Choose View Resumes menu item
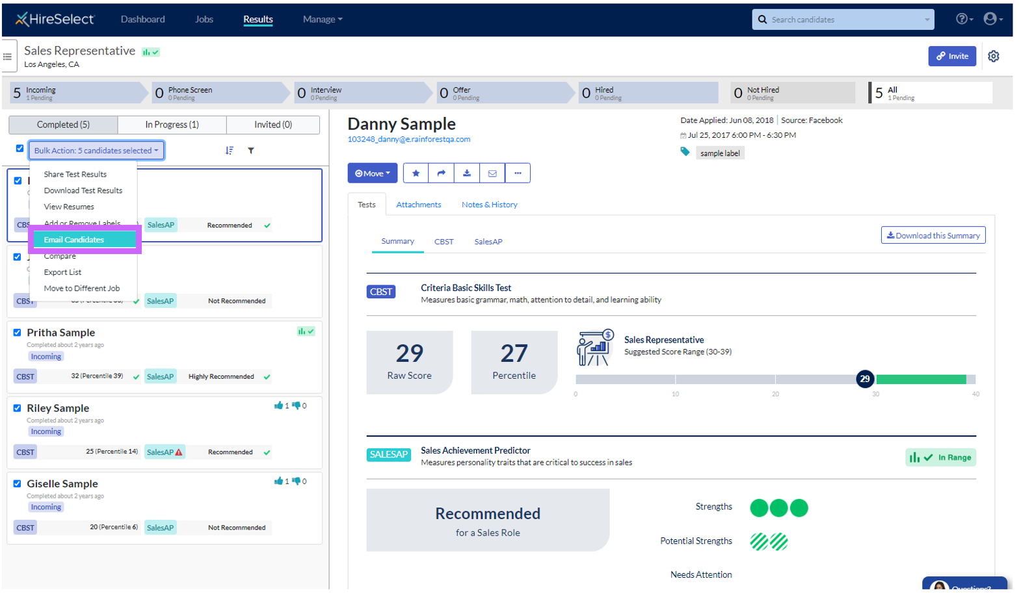Image resolution: width=1021 pixels, height=603 pixels. pyautogui.click(x=69, y=207)
